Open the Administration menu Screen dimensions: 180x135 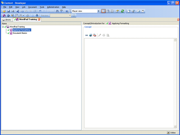tap(53, 7)
